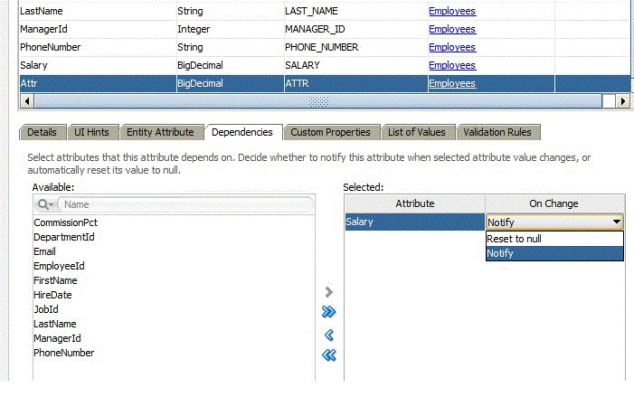Click the single right arrow add icon
The image size is (634, 416).
[x=329, y=292]
